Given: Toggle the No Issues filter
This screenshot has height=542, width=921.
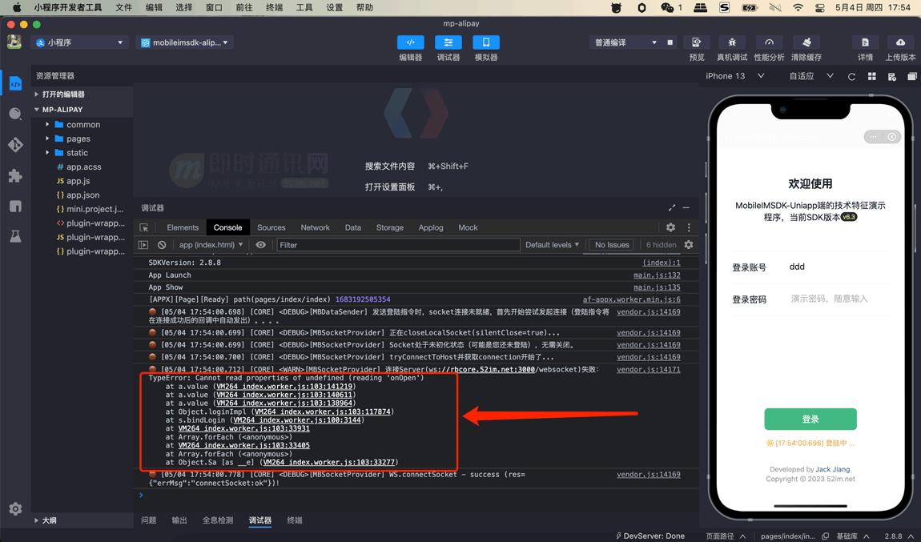Looking at the screenshot, I should pos(611,245).
